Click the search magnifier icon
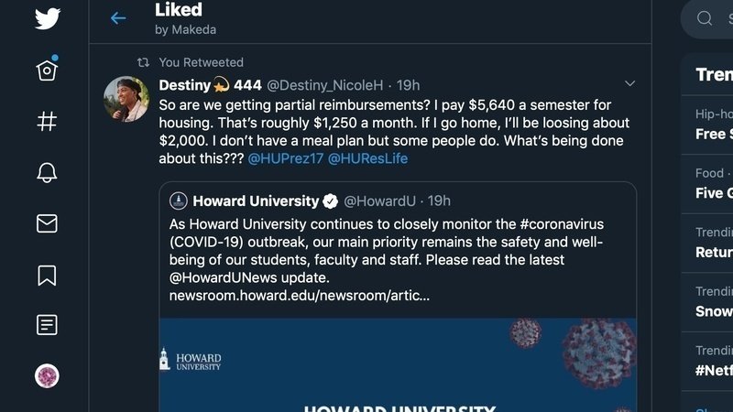733x412 pixels. (705, 18)
